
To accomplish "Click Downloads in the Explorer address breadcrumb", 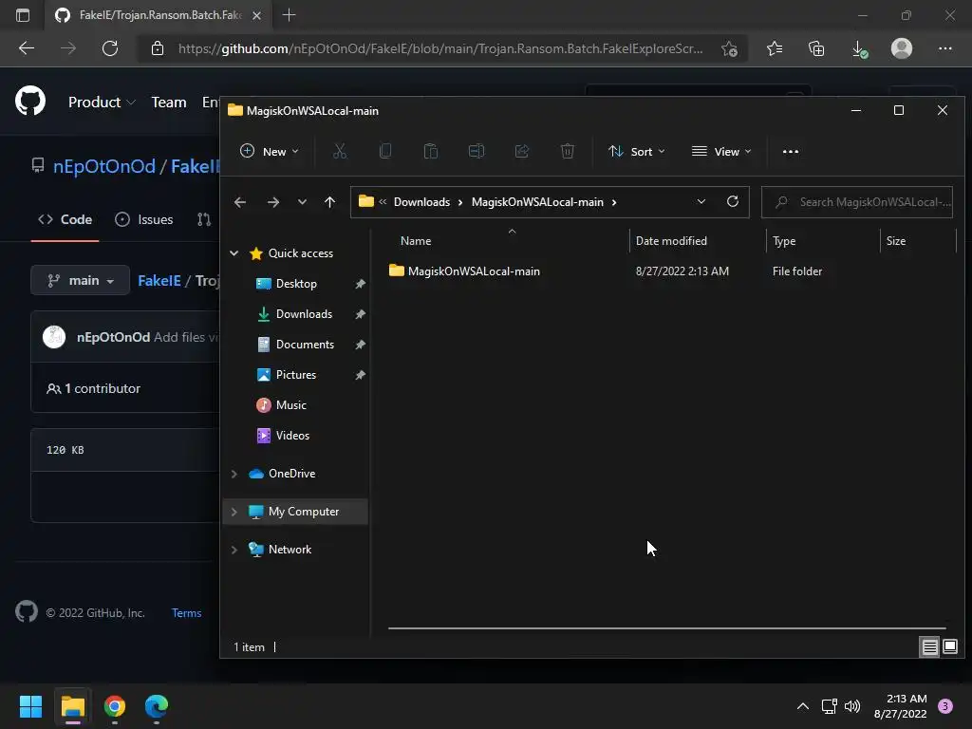I will tap(421, 202).
